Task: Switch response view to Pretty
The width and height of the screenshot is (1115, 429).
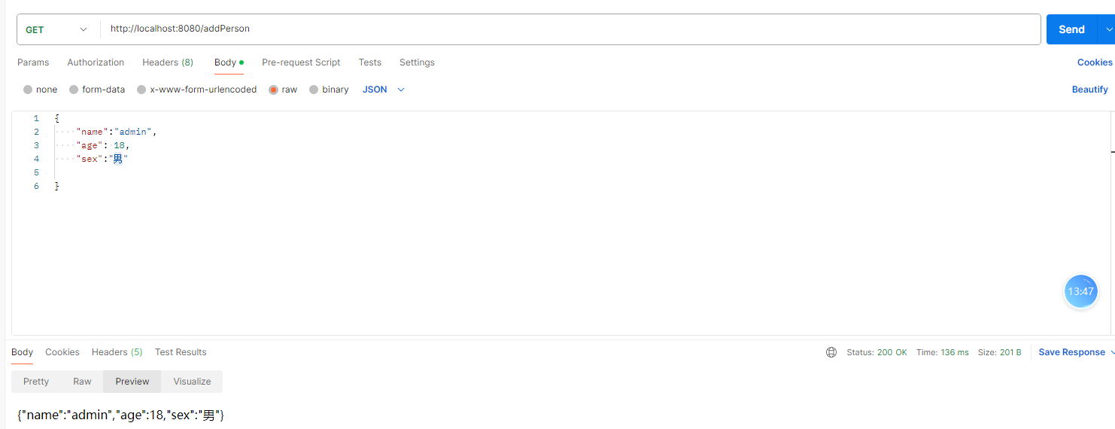Action: coord(36,382)
